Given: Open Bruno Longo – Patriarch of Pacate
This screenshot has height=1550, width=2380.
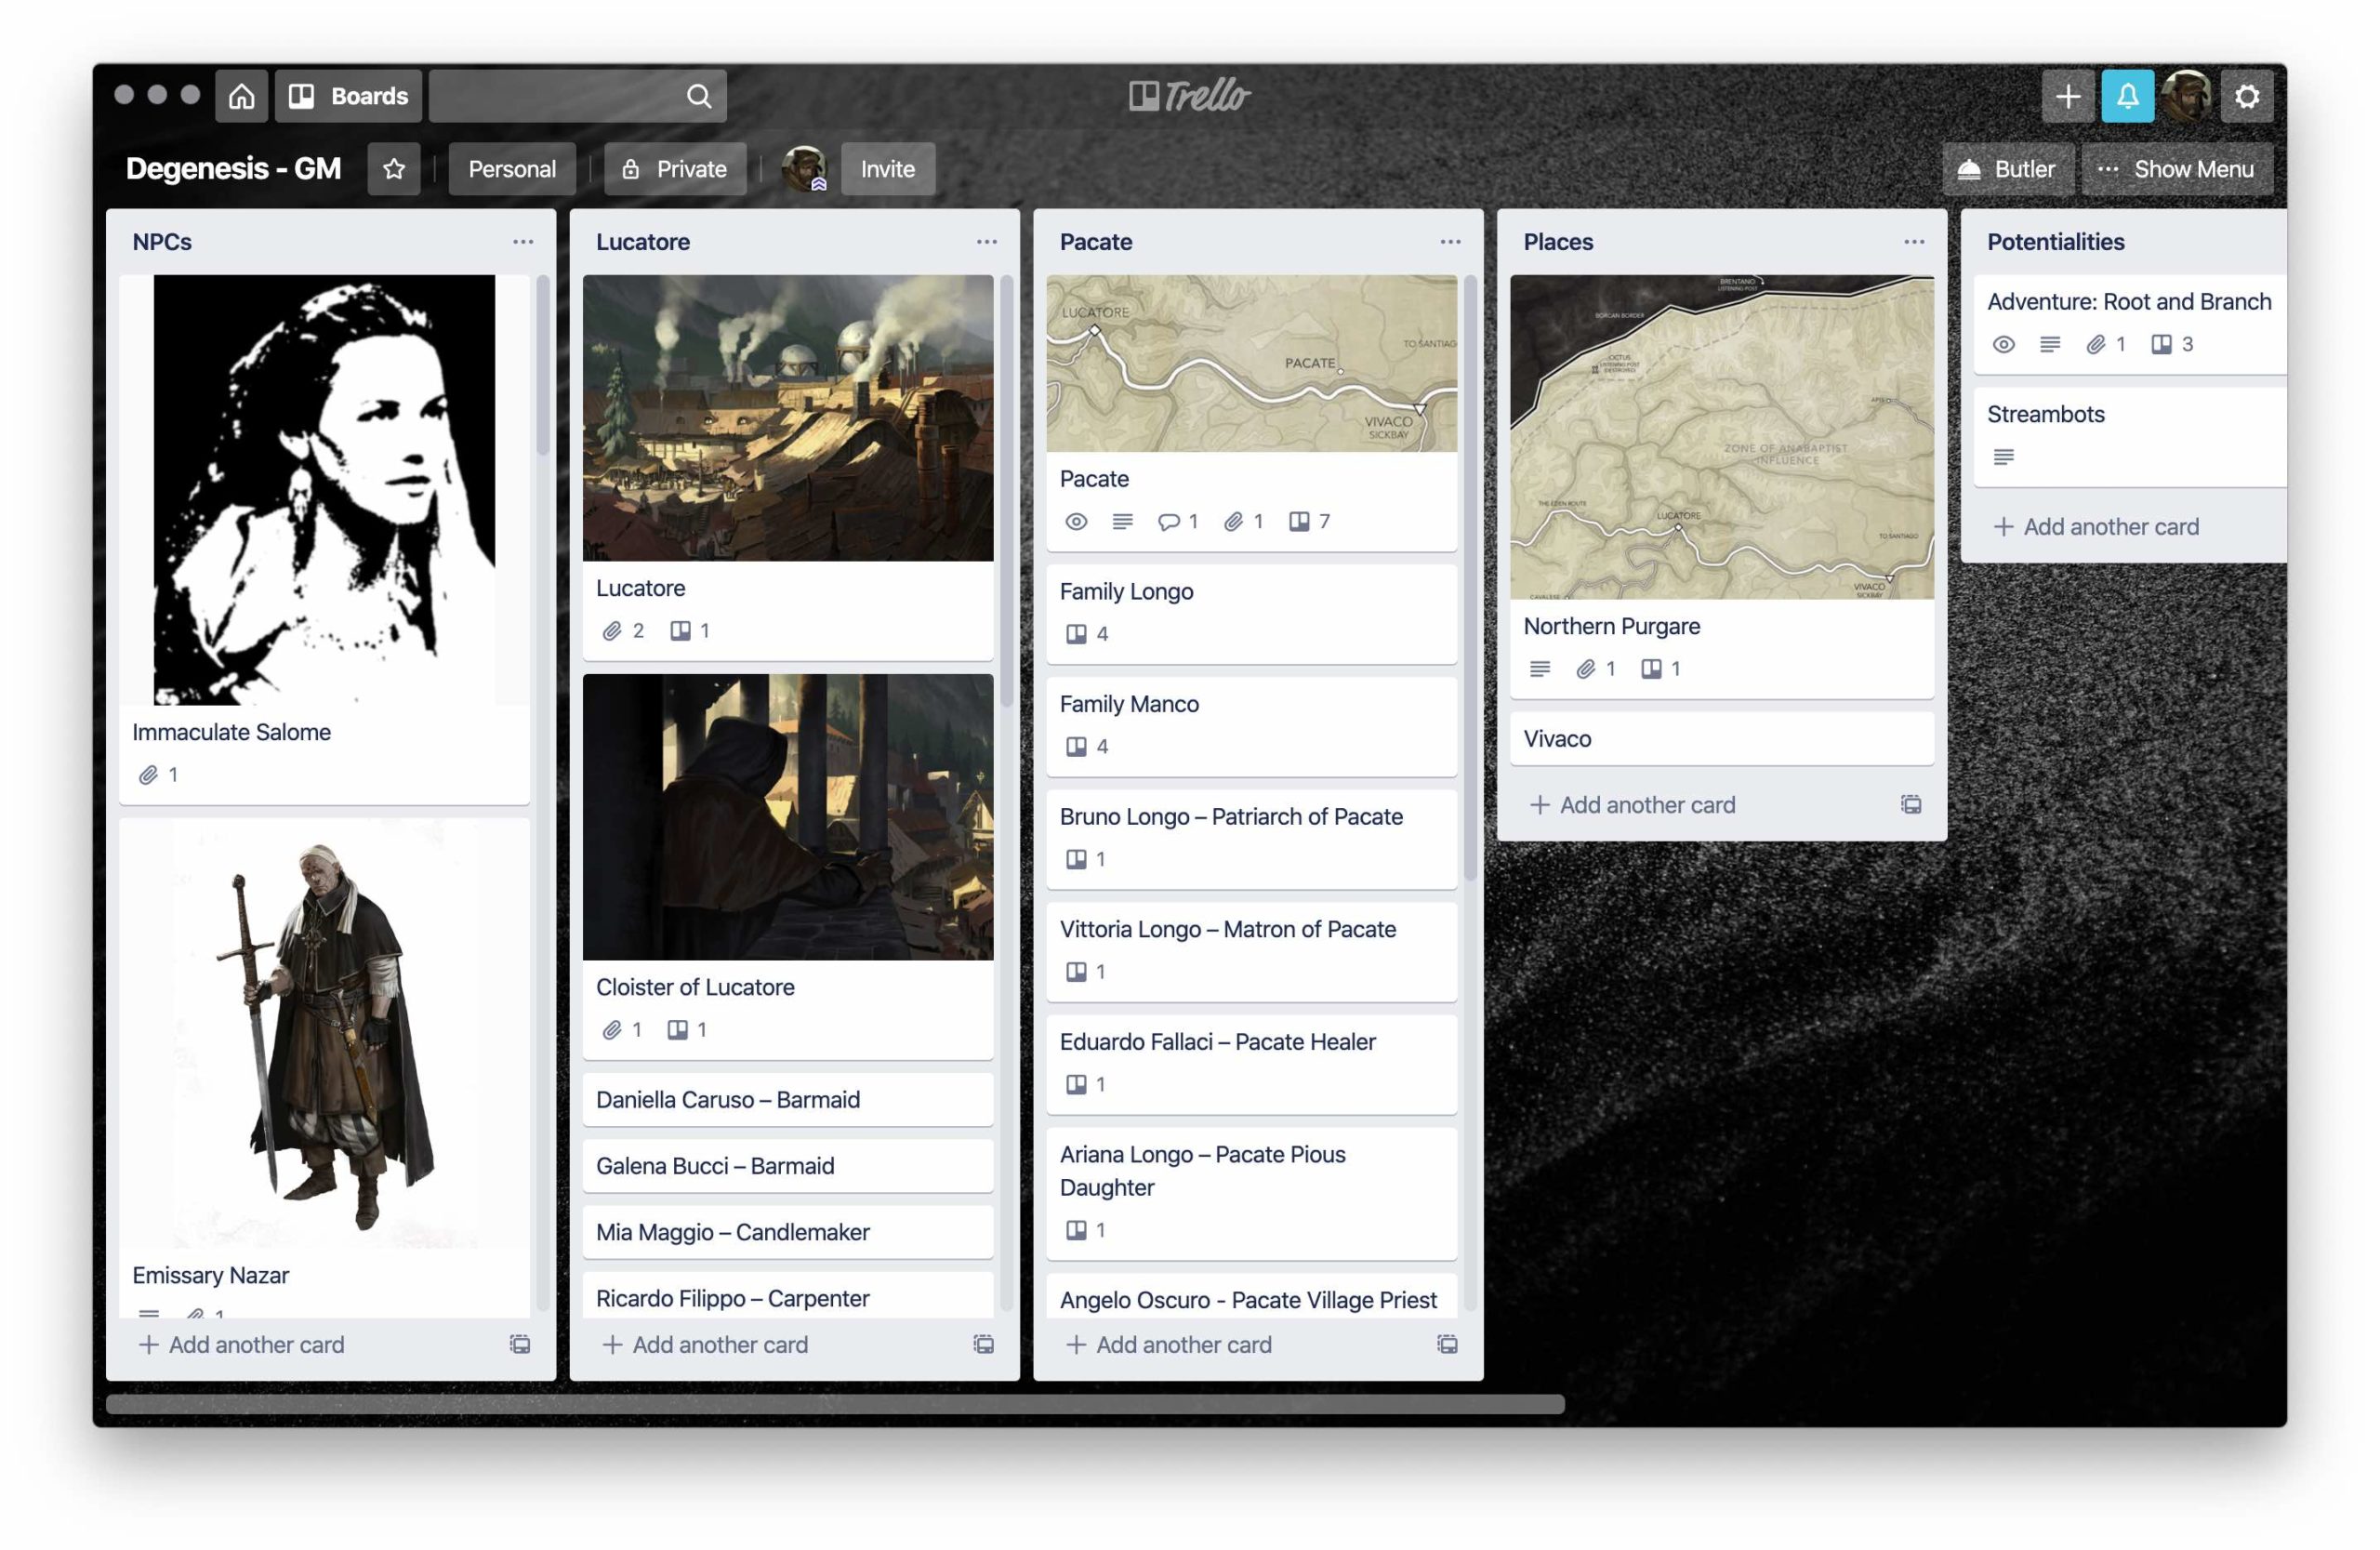Looking at the screenshot, I should click(1251, 839).
